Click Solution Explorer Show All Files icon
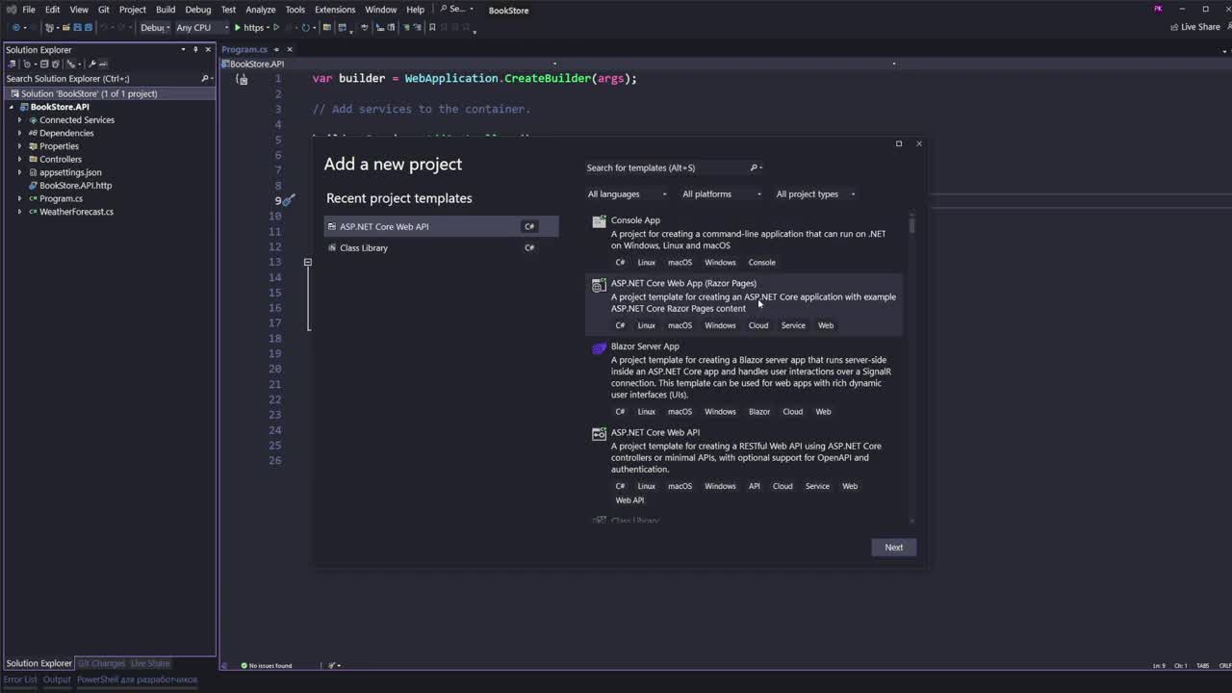The width and height of the screenshot is (1232, 693). [56, 64]
